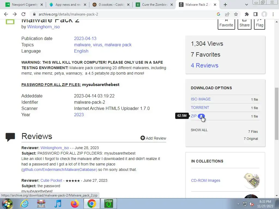279x209 pixels.
Task: Open the Chrome profile avatar
Action: click(x=264, y=14)
